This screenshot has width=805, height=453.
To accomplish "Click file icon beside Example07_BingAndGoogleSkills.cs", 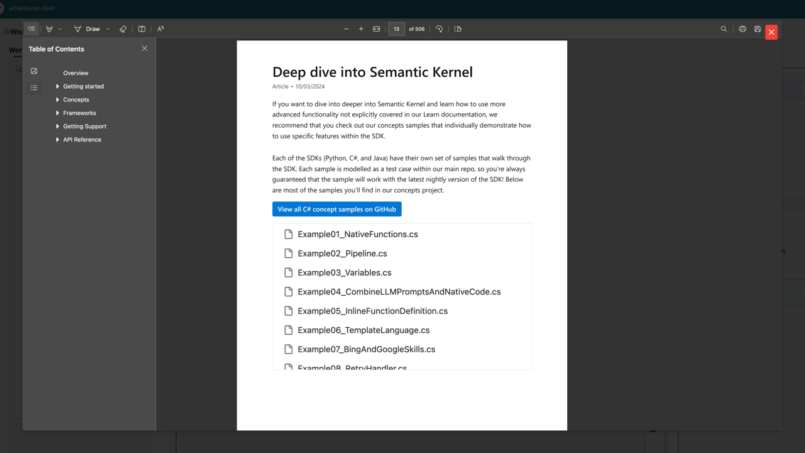I will pos(289,349).
